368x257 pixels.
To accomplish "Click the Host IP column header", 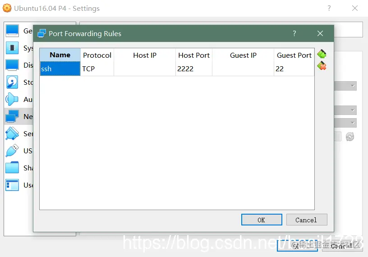I will [x=145, y=55].
